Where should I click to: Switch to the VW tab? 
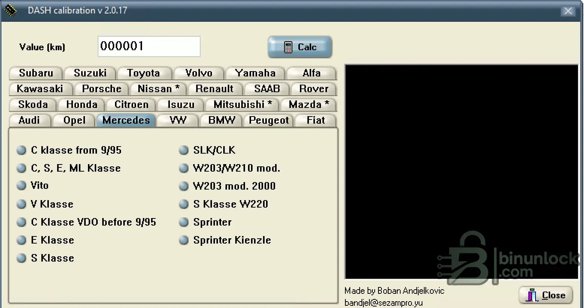coord(178,120)
